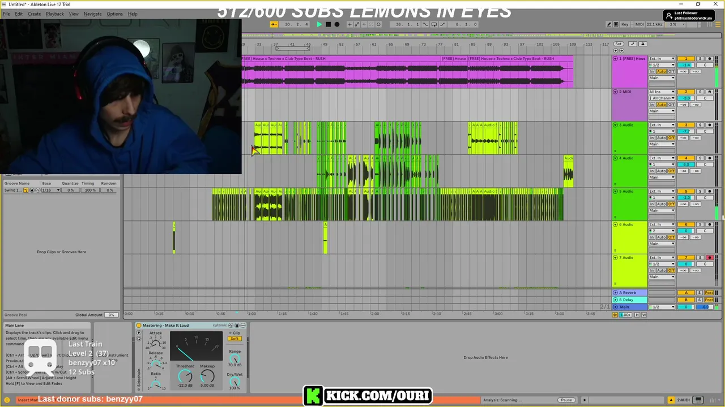Open the Create menu
Image resolution: width=725 pixels, height=407 pixels.
[x=34, y=14]
